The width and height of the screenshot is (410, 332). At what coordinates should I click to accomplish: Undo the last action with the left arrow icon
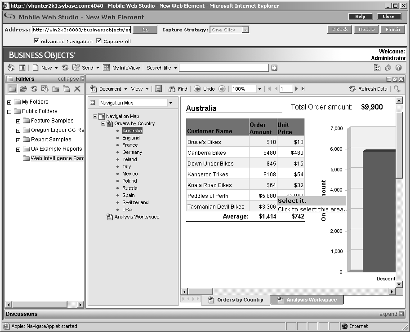pyautogui.click(x=197, y=89)
